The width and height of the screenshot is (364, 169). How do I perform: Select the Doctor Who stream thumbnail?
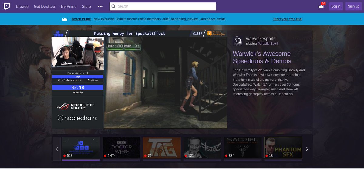(121, 148)
